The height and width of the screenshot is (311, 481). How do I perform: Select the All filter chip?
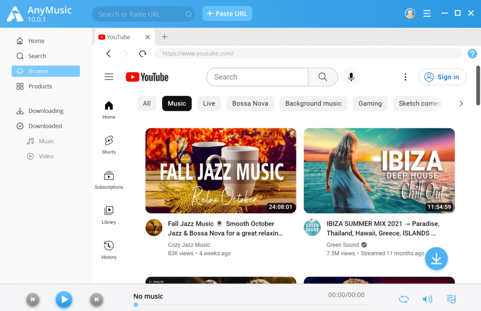(x=147, y=104)
